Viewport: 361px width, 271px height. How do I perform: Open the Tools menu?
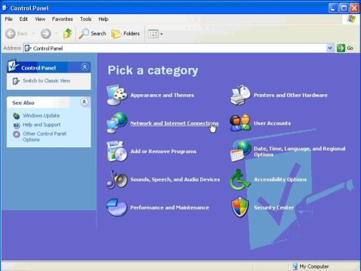tap(85, 19)
